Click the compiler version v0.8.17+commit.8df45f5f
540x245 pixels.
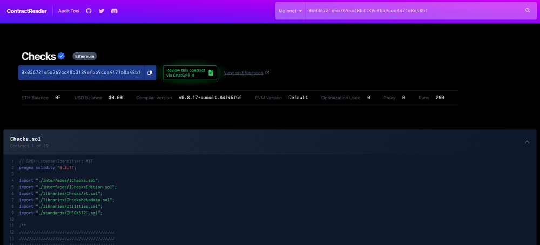210,98
